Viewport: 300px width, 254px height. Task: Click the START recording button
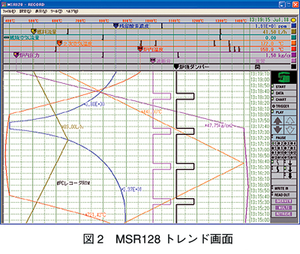pyautogui.click(x=283, y=86)
